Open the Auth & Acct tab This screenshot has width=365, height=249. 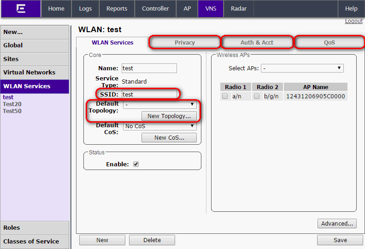point(257,43)
